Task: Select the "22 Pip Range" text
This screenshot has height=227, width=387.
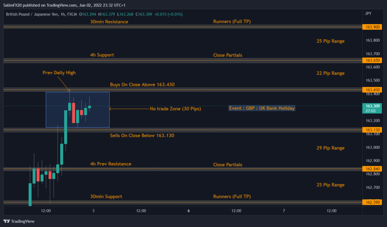Action: point(330,73)
